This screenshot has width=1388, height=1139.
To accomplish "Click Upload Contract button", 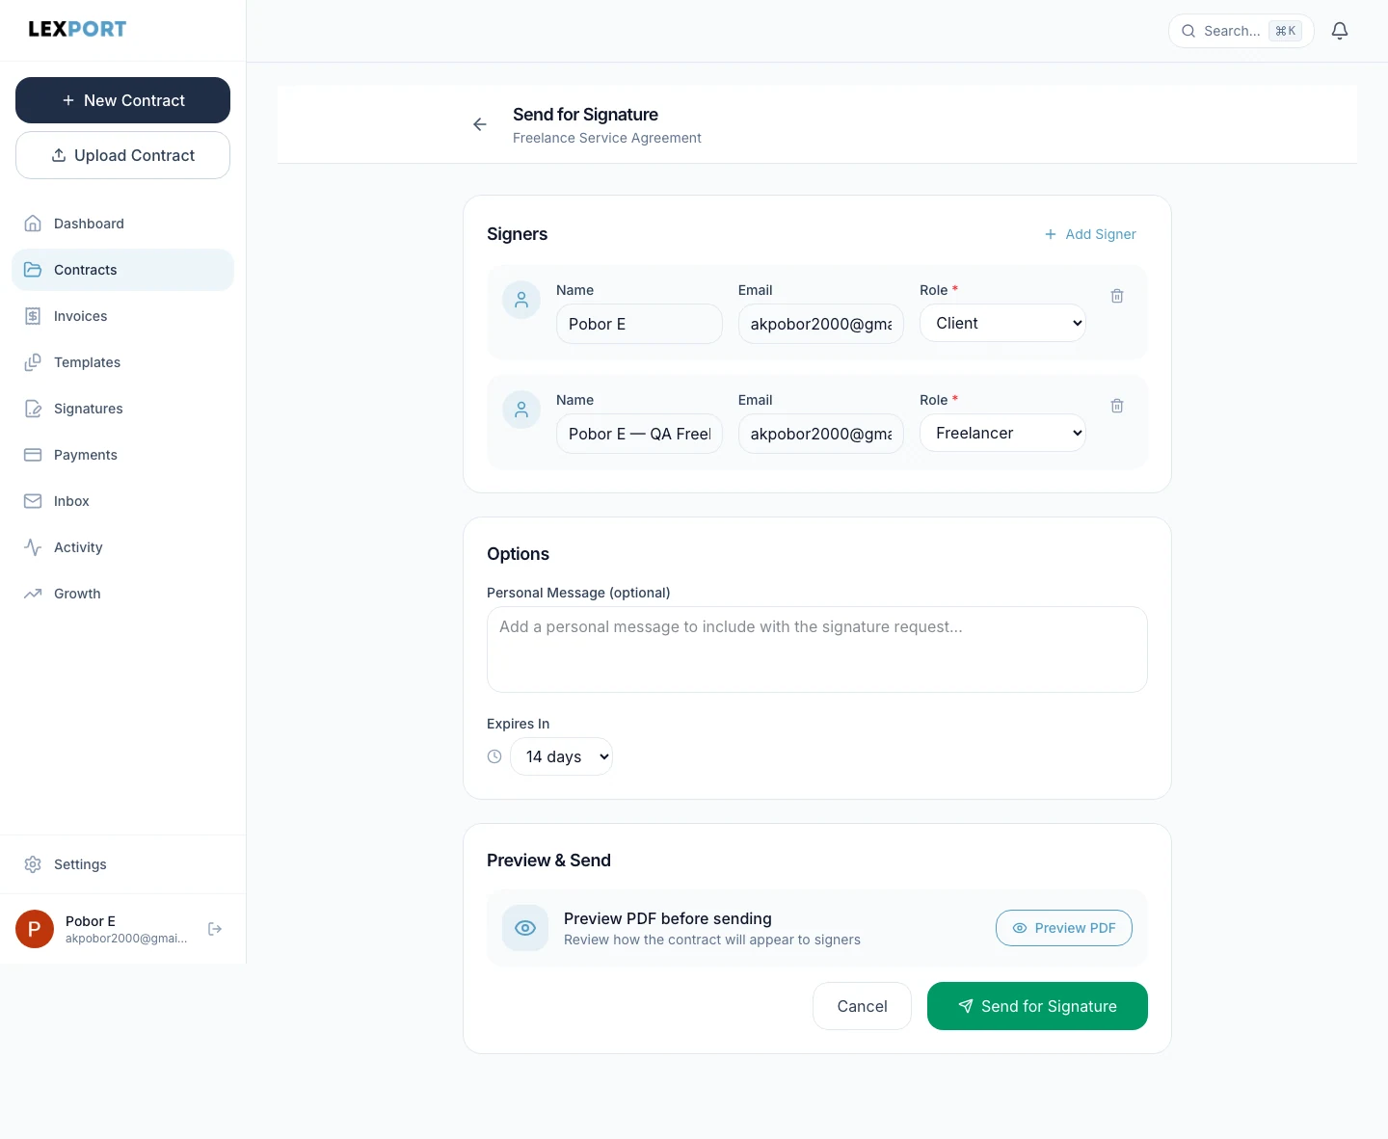I will click(122, 155).
